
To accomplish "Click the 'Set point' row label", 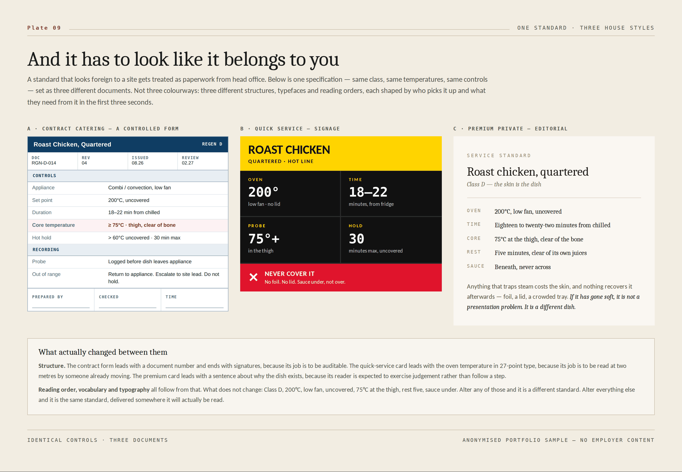I will click(42, 200).
